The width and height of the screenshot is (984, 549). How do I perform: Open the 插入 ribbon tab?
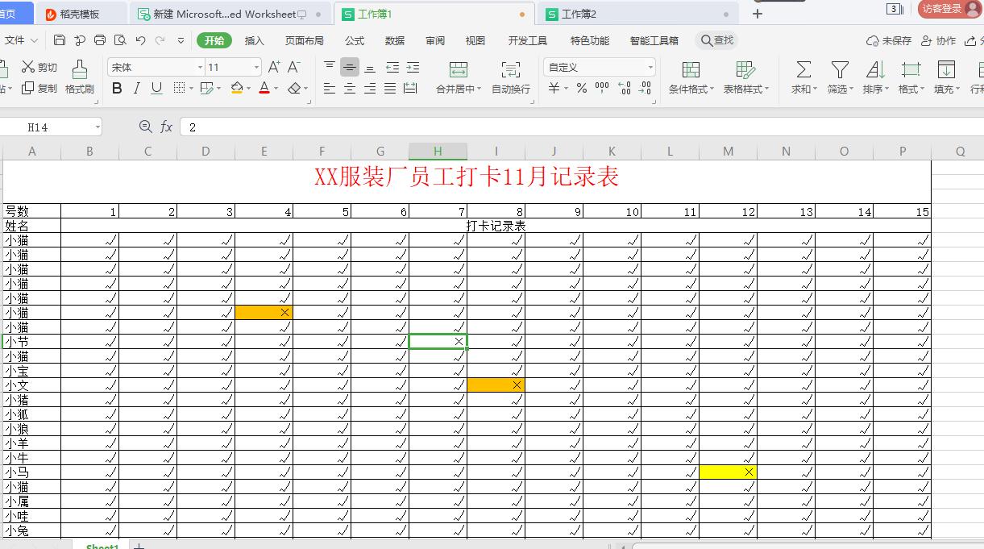pyautogui.click(x=254, y=40)
